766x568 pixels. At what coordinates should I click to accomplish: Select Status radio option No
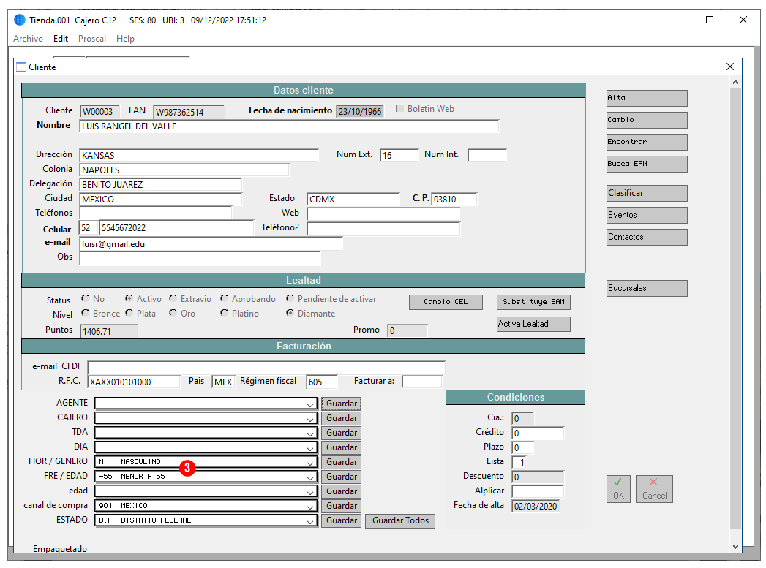pos(86,298)
